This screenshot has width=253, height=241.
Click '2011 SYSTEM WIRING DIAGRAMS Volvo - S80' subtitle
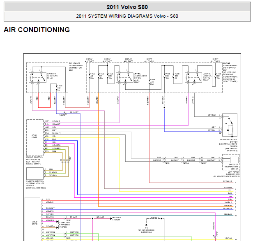[127, 16]
